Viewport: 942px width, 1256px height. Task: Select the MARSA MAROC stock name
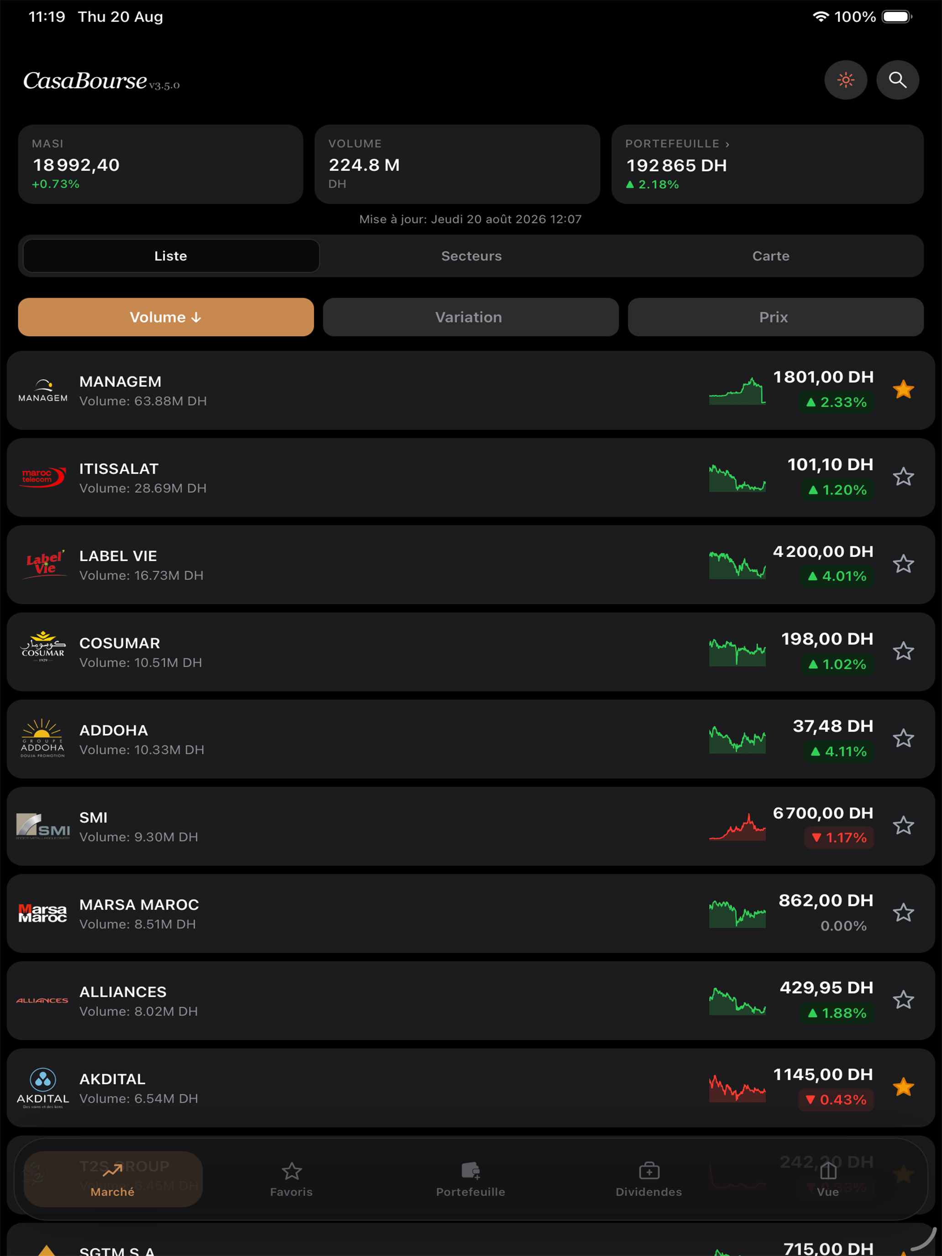(139, 905)
